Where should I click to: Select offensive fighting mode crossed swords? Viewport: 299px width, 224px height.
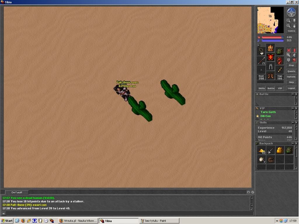(x=289, y=50)
